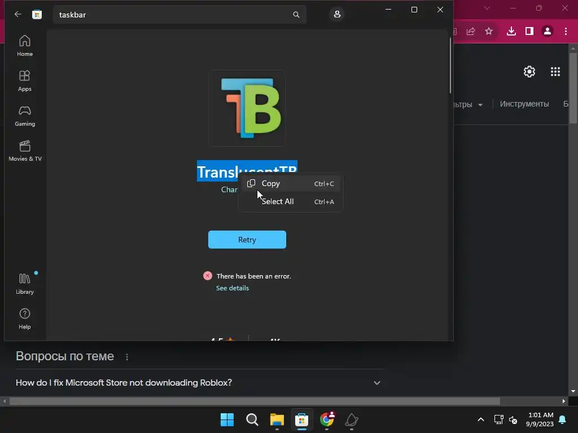Viewport: 578px width, 433px height.
Task: Open taskbar Search
Action: 252,419
